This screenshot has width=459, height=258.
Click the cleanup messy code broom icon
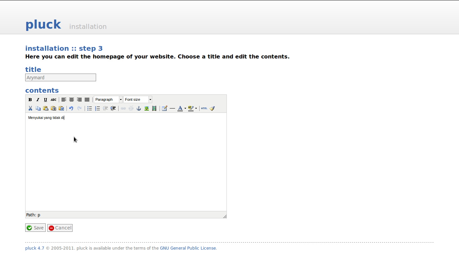pyautogui.click(x=212, y=109)
